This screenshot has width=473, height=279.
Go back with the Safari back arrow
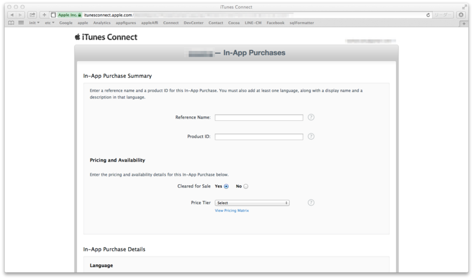click(12, 15)
